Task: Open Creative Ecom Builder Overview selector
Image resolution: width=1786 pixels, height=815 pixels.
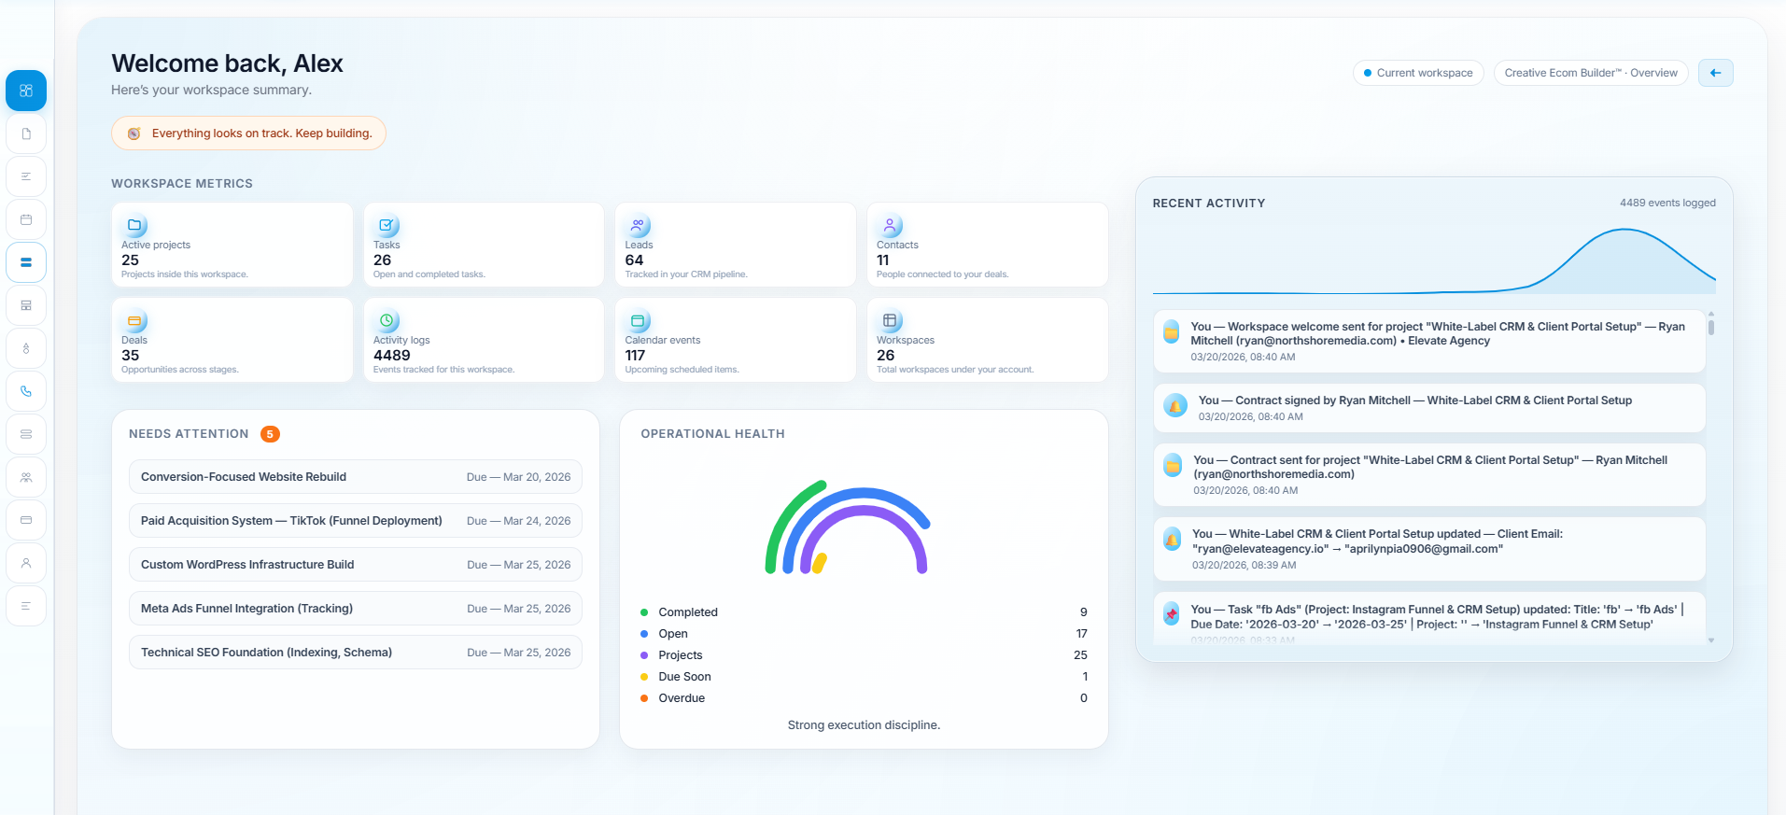Action: 1590,73
